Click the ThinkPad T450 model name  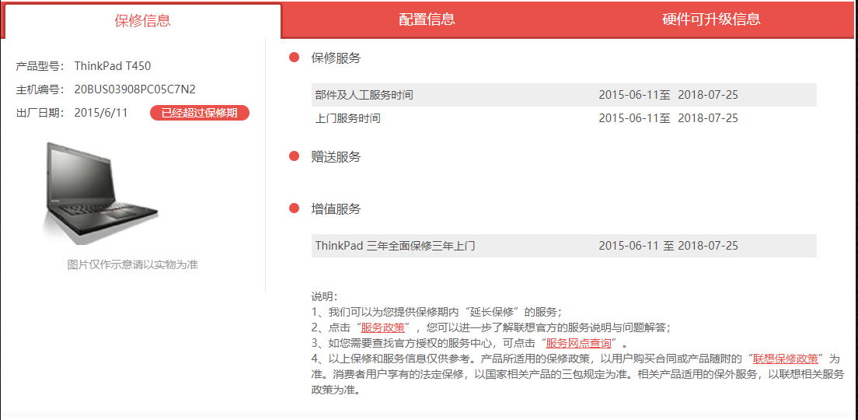(113, 66)
